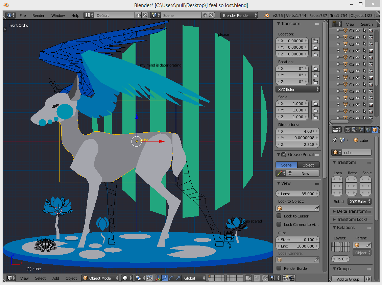382x285 pixels.
Task: Click the OpenGL render image camera icon
Action: click(x=285, y=278)
